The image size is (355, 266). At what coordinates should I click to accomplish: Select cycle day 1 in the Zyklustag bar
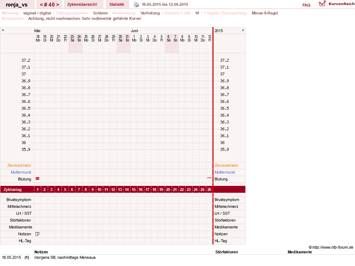tap(38, 189)
